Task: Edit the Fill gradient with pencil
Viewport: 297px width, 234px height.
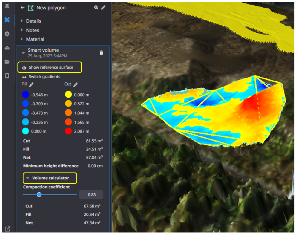Action: [32, 85]
